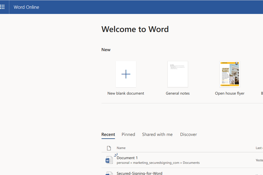Switch to the Shared with me tab

click(x=157, y=135)
